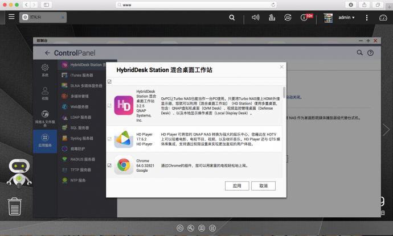Click the third bottom dock icon

click(x=202, y=228)
